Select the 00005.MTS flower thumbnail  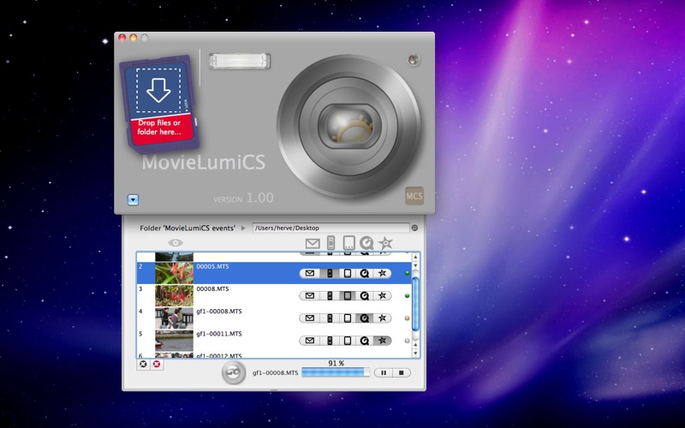(x=175, y=273)
